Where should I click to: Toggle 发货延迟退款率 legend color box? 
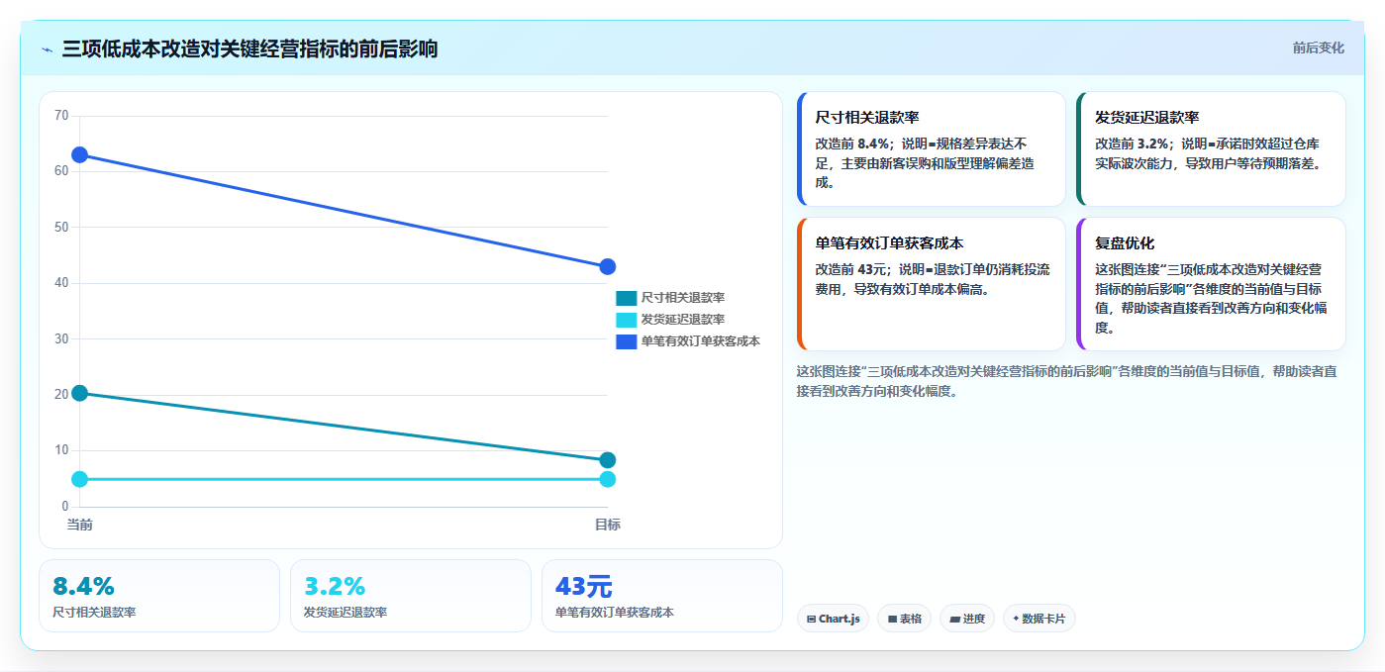click(x=627, y=320)
